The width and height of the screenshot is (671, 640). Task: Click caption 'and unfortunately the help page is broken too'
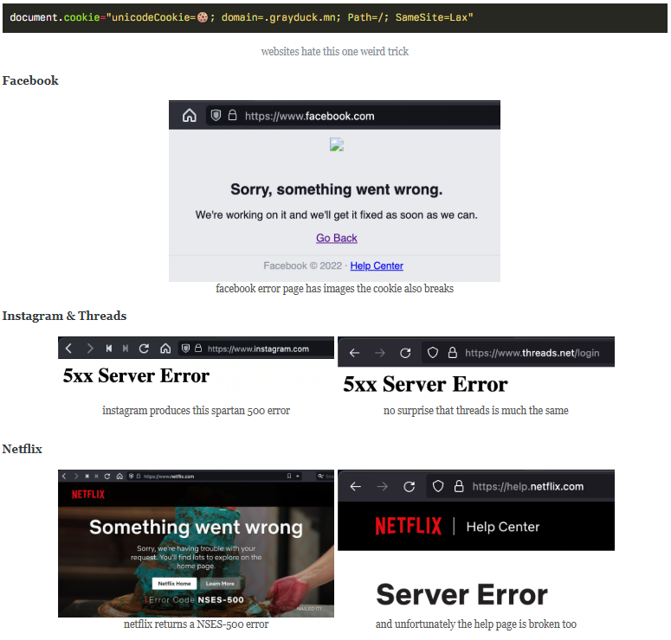point(476,624)
